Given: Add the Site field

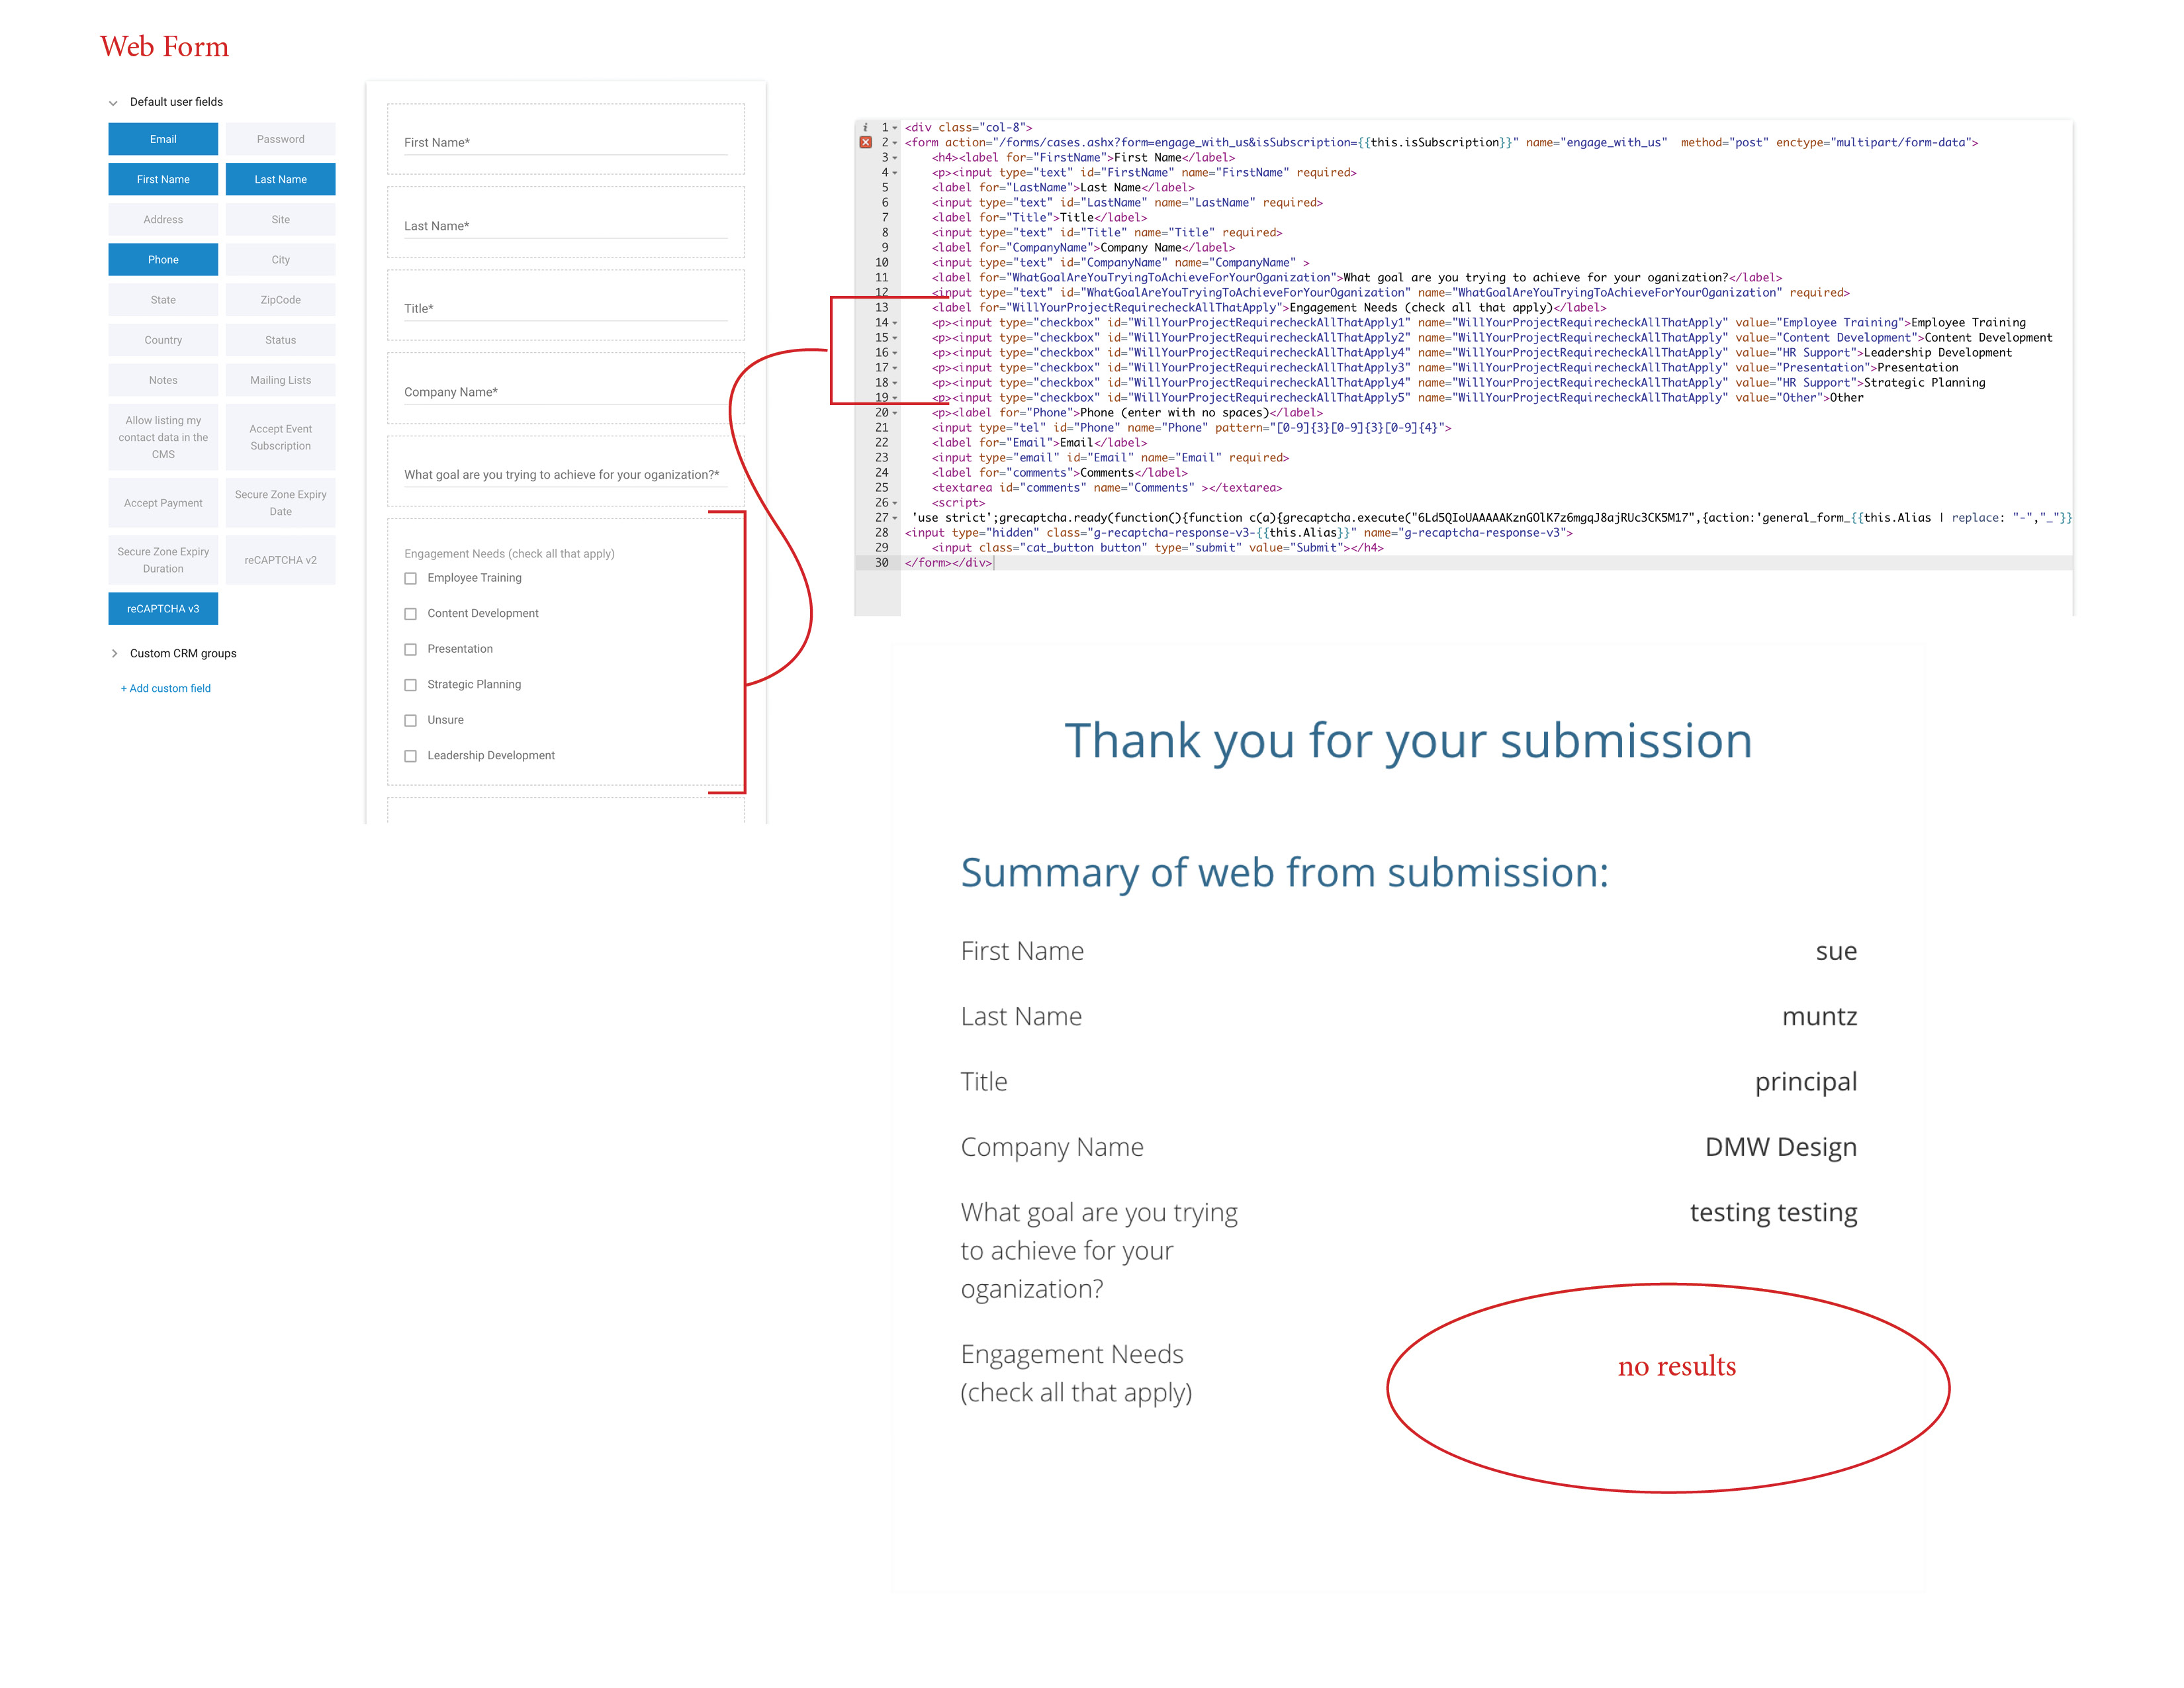Looking at the screenshot, I should (x=280, y=219).
